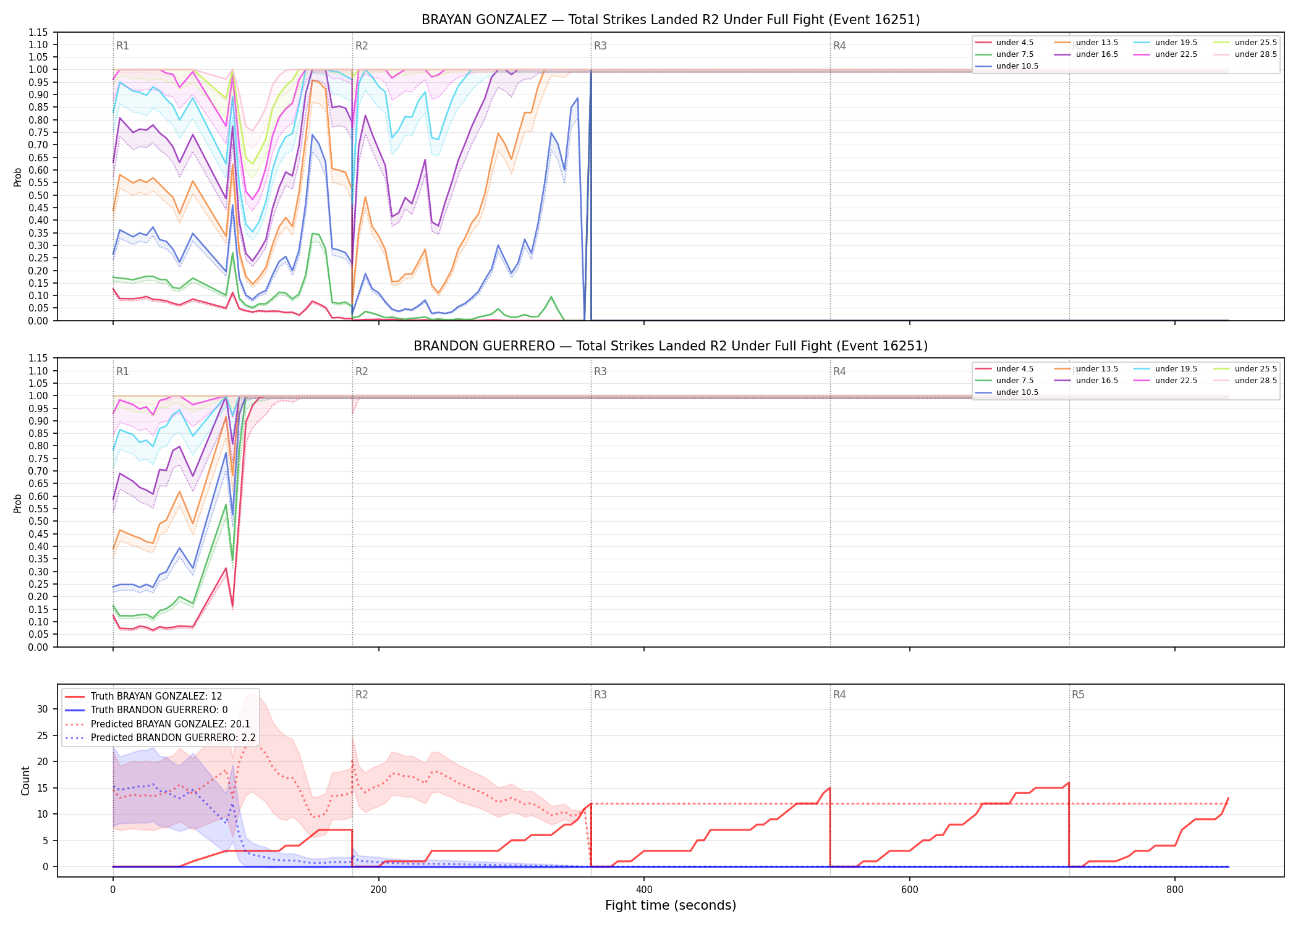The image size is (1298, 927).
Task: Click the R3 round marker in Count chart
Action: pos(600,695)
